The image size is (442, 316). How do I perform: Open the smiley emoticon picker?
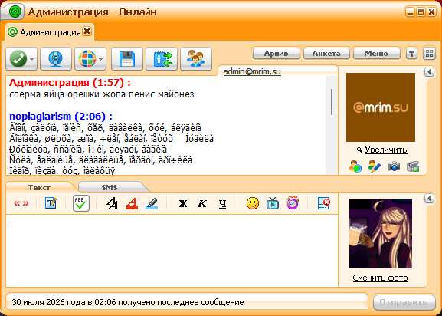click(x=253, y=203)
